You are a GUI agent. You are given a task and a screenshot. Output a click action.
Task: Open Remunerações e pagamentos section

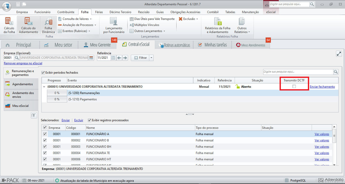[21, 73]
